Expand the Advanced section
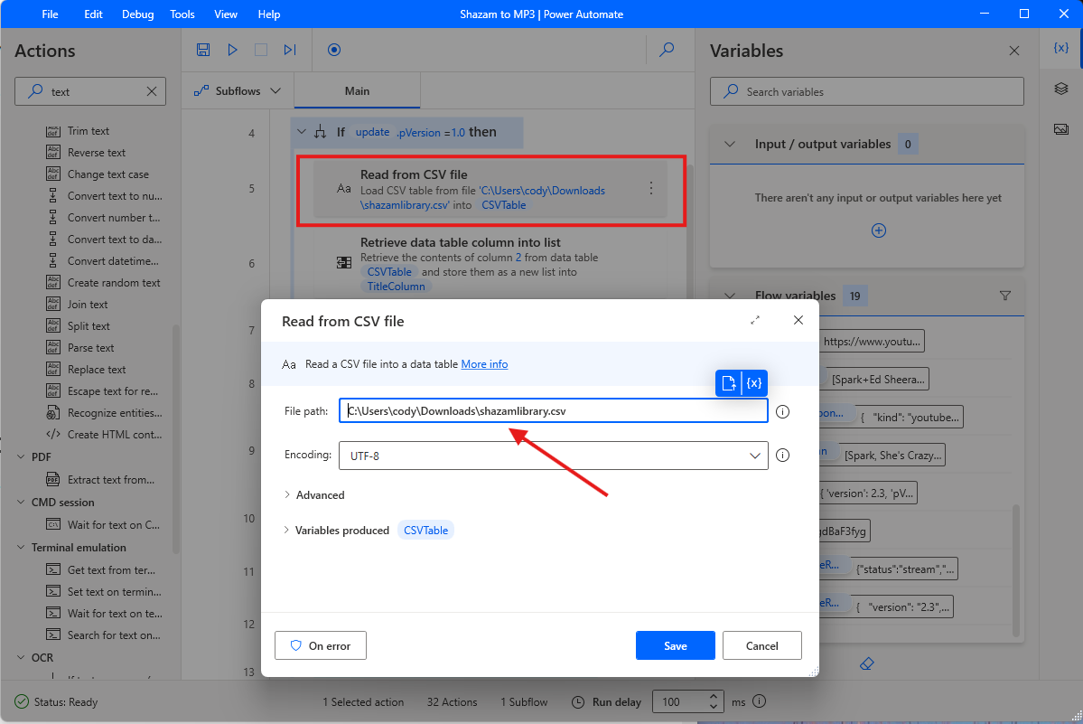This screenshot has width=1083, height=724. coord(322,494)
